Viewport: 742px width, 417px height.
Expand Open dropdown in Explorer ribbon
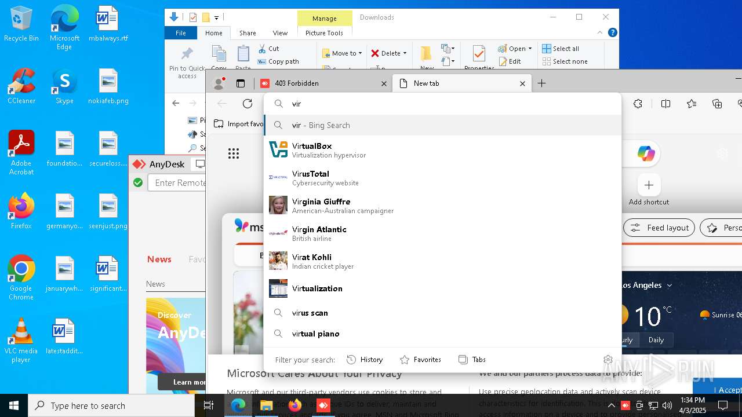pyautogui.click(x=530, y=49)
